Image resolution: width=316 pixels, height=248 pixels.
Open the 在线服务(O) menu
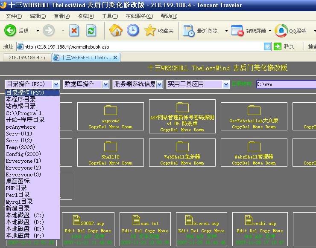(x=139, y=16)
